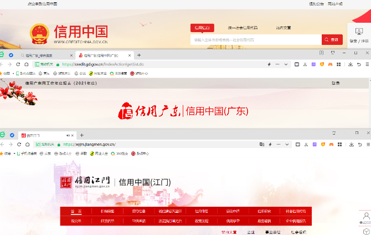
Task: Click the 收藏 star bookmark in Guangdong window
Action: (5, 73)
